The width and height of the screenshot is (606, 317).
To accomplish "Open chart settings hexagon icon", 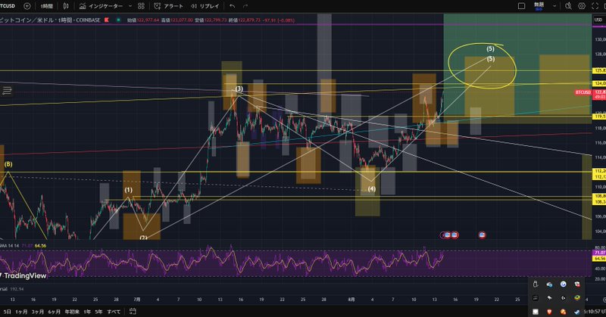I will (582, 6).
